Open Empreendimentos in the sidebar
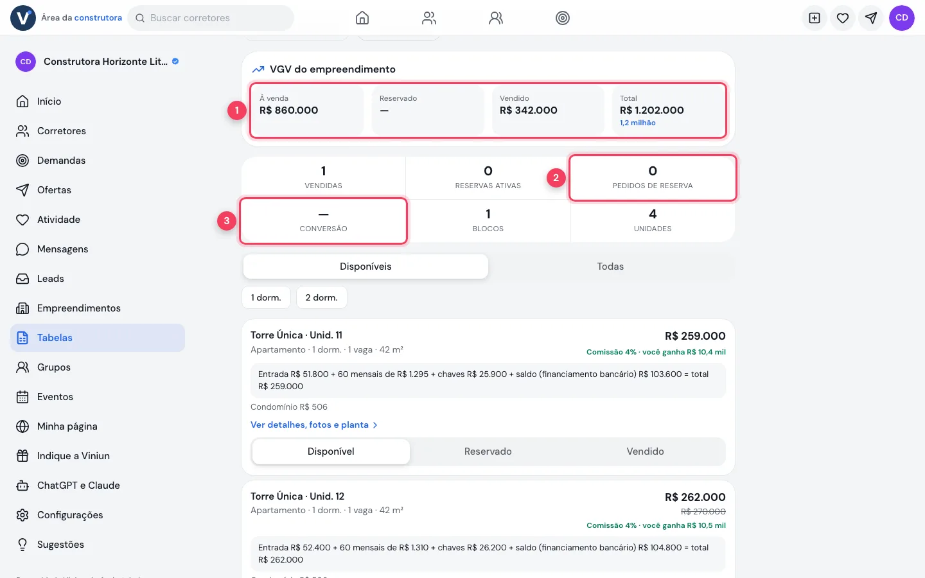The height and width of the screenshot is (578, 925). click(98, 308)
